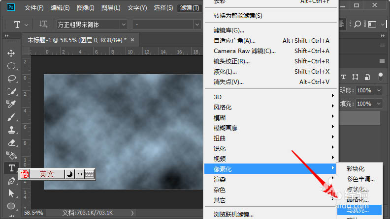
Task: Open the 文字(Y) menu
Action: [x=137, y=8]
